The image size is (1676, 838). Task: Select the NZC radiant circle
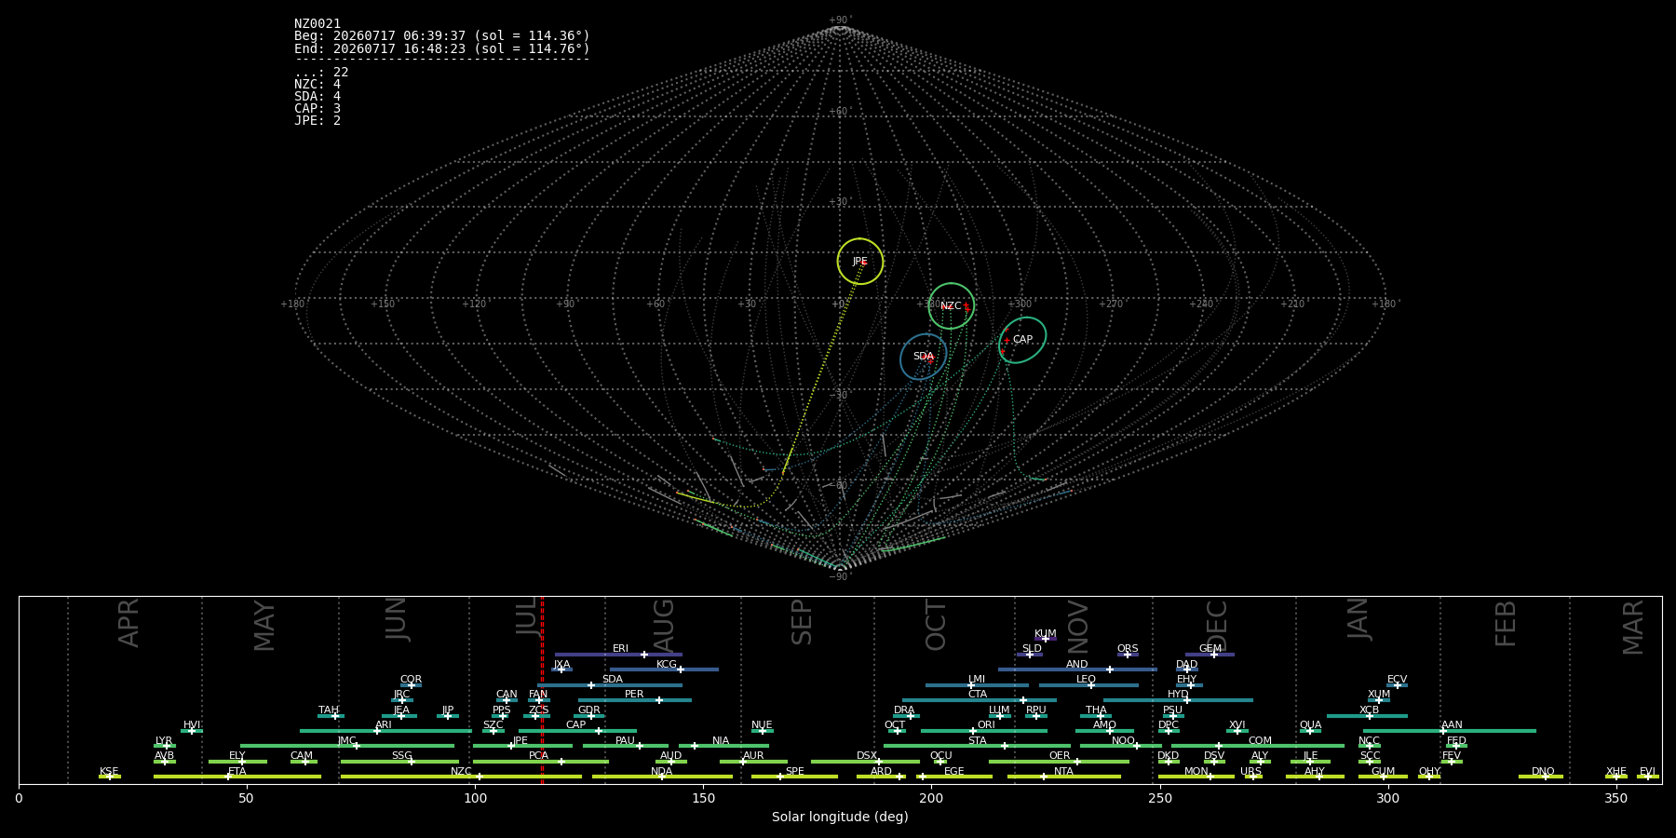951,306
